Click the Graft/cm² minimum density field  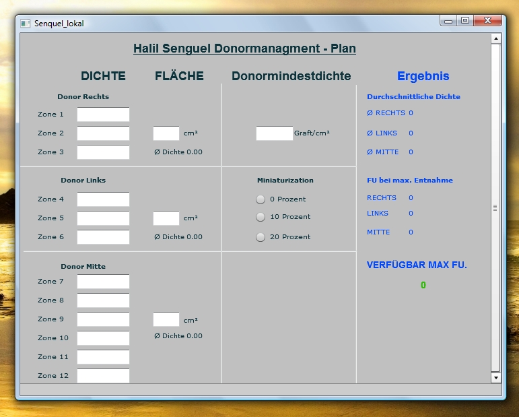275,133
